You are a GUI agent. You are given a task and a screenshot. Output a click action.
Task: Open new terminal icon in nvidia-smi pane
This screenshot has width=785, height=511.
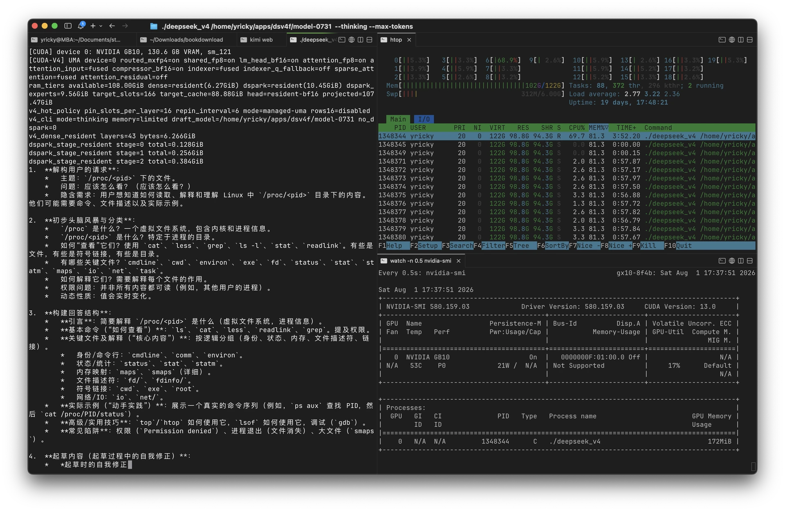point(722,261)
